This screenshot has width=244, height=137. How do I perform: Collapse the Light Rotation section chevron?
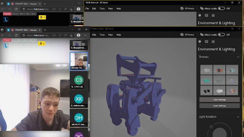pos(238,117)
